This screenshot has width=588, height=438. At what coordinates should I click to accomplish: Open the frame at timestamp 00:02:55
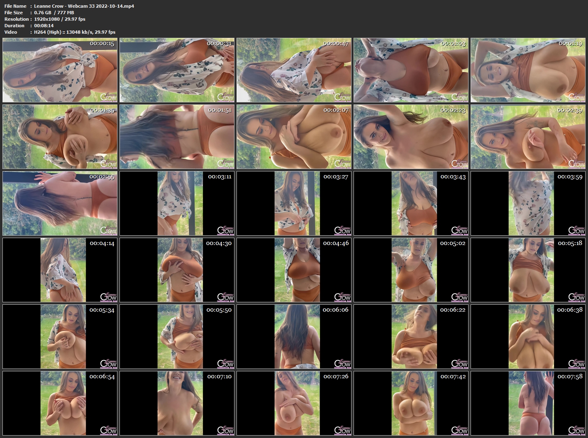pos(60,204)
